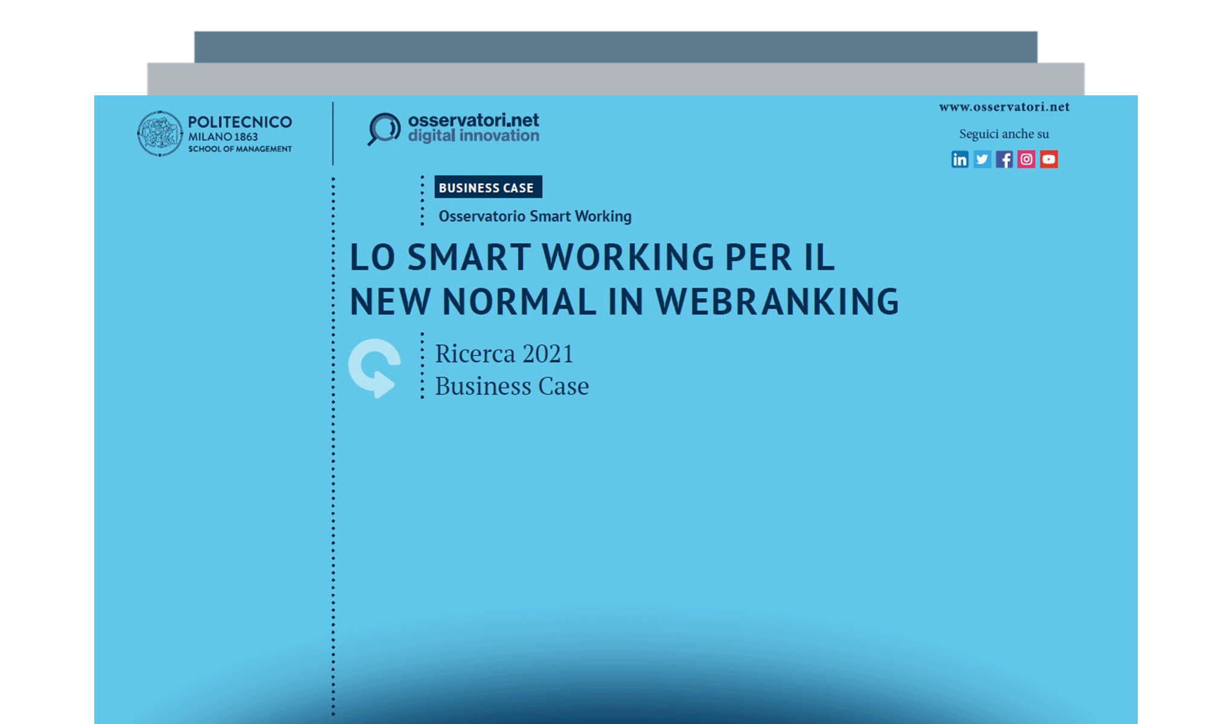This screenshot has height=724, width=1232.
Task: Click the Twitter bird icon
Action: [x=982, y=159]
